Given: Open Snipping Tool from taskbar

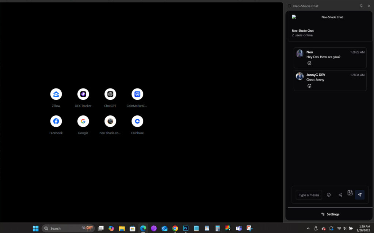Looking at the screenshot, I should tap(249, 229).
